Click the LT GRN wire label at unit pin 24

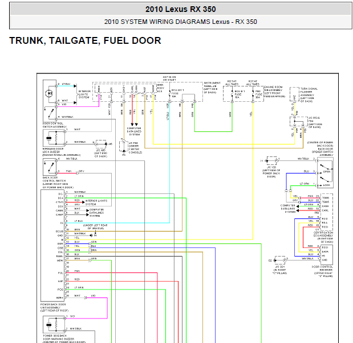[79, 287]
